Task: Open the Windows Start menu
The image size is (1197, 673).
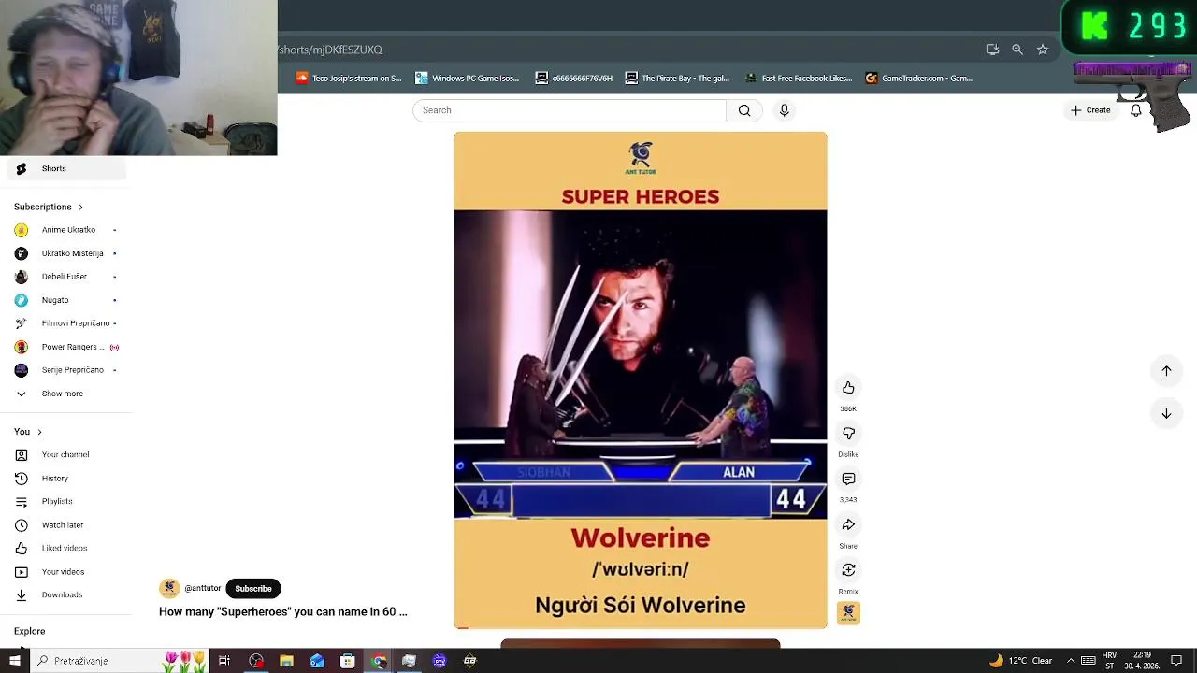Action: [x=14, y=661]
